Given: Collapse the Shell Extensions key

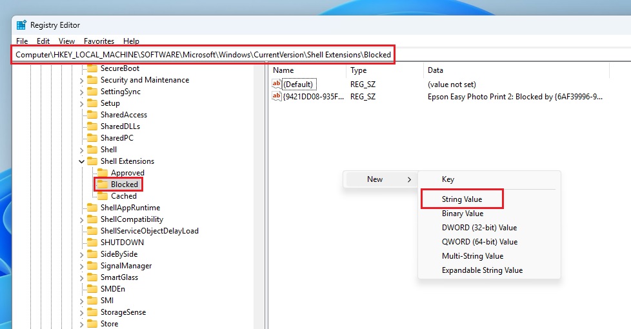Looking at the screenshot, I should click(x=82, y=162).
